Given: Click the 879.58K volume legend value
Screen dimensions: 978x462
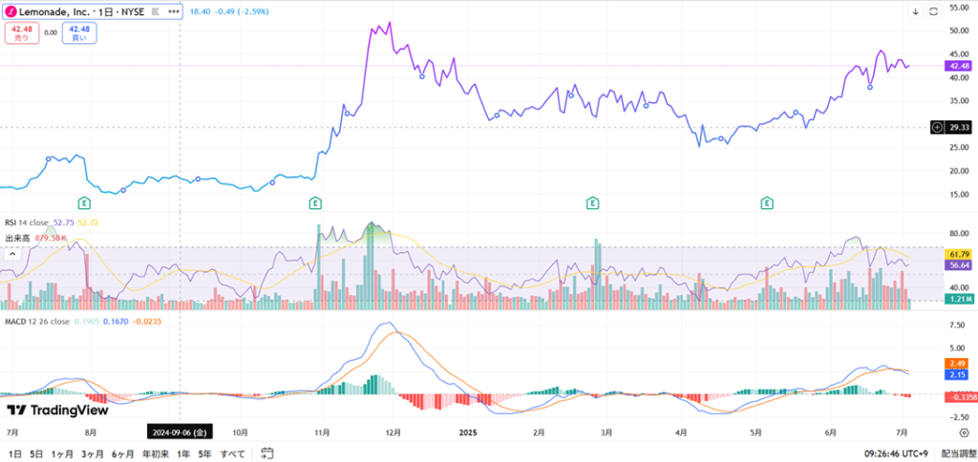Looking at the screenshot, I should tap(51, 238).
